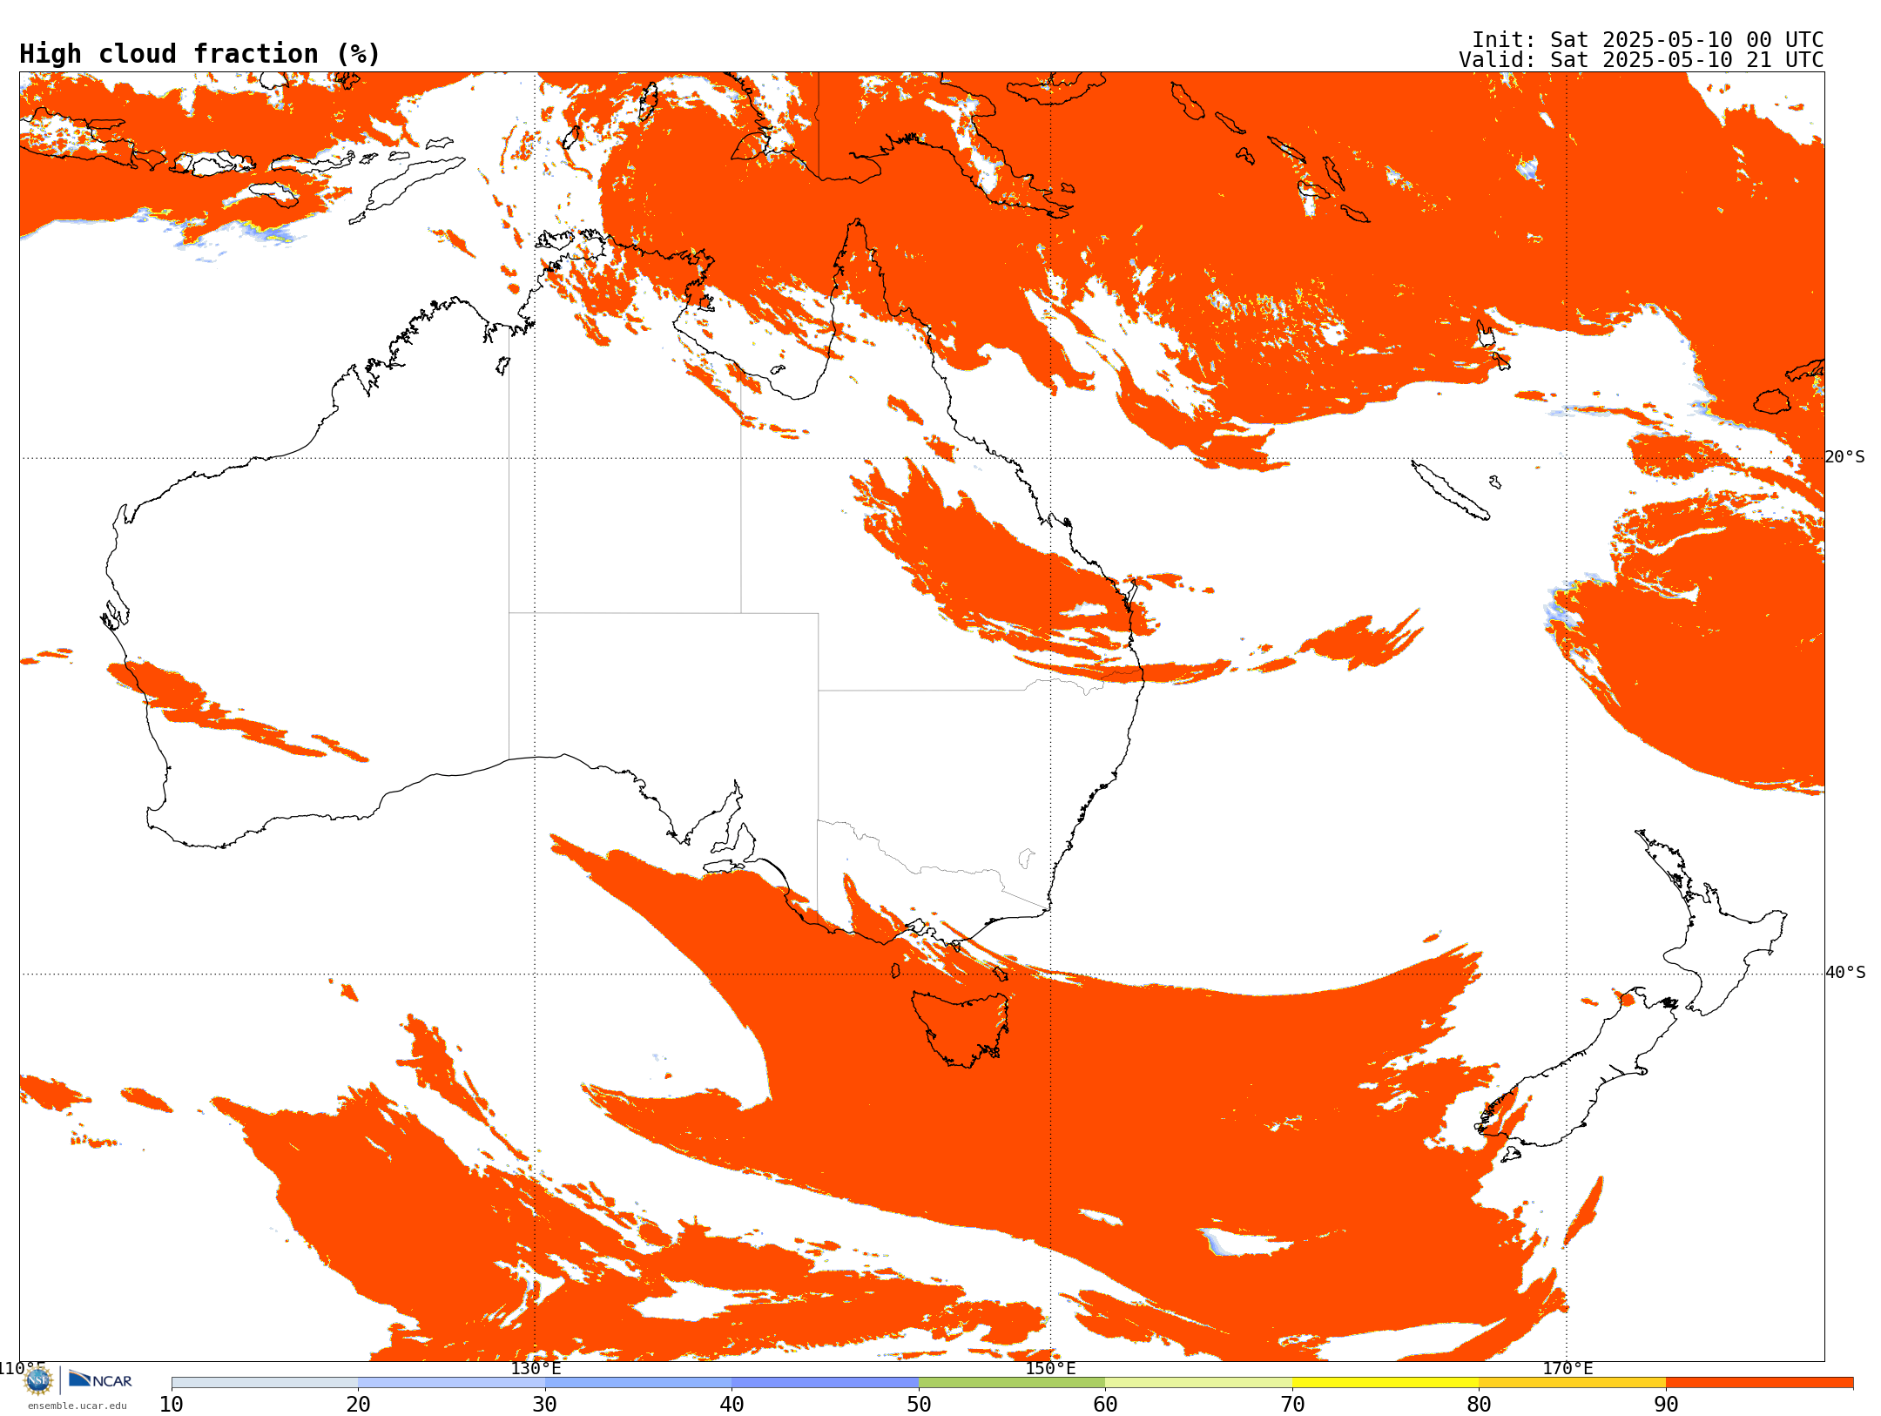Viewport: 1881px width, 1416px height.
Task: Click the 10-20 gray colorbar segment
Action: pyautogui.click(x=265, y=1383)
